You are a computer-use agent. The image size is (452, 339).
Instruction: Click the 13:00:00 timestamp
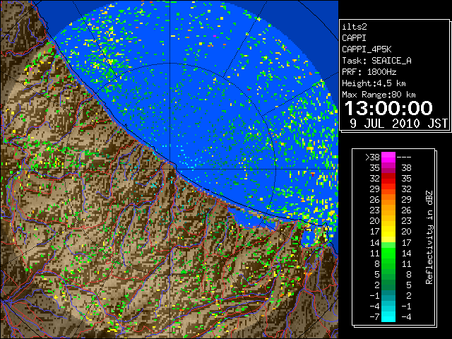tap(388, 108)
